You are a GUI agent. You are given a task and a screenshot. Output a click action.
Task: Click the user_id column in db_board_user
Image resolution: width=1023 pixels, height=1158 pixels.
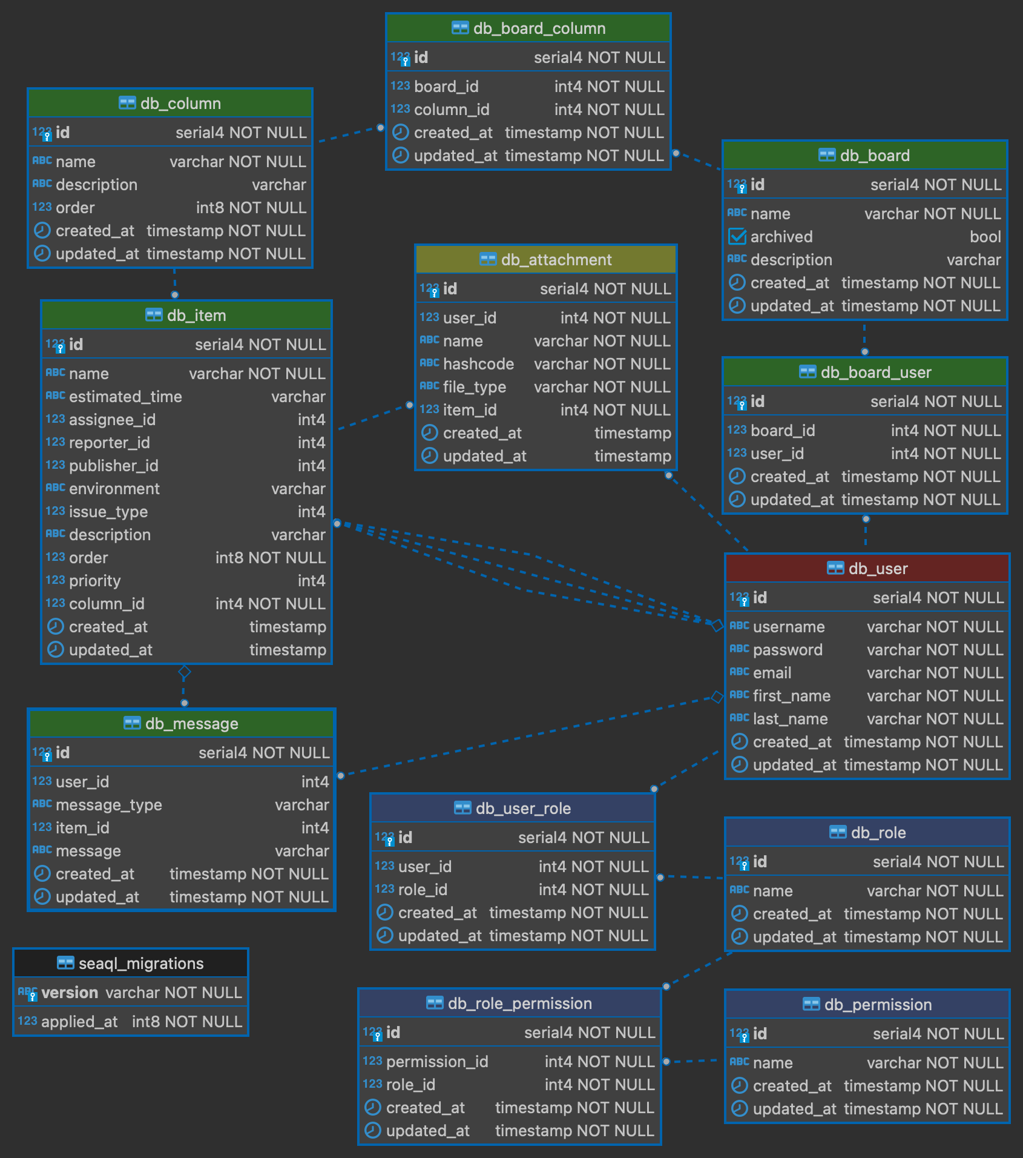coord(865,454)
